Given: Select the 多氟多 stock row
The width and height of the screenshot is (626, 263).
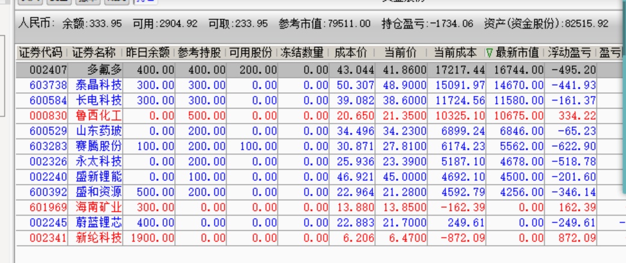Looking at the screenshot, I should tap(318, 70).
